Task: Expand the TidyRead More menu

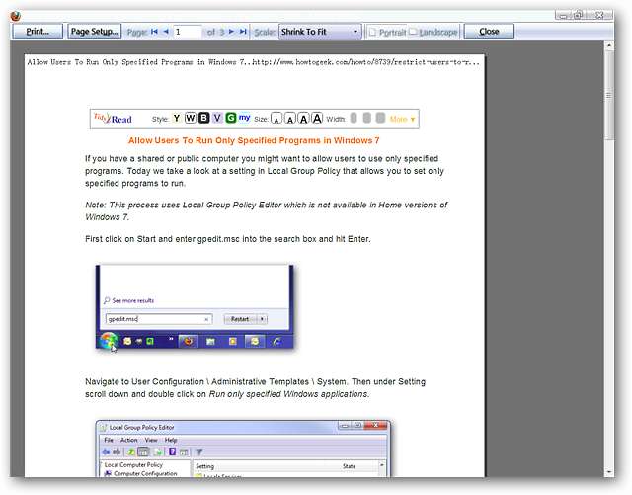Action: point(402,119)
